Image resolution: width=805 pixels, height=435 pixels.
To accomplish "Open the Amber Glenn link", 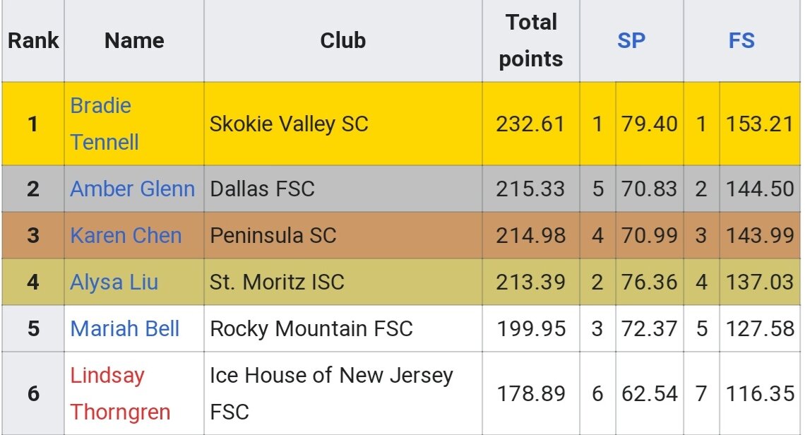I will point(133,189).
